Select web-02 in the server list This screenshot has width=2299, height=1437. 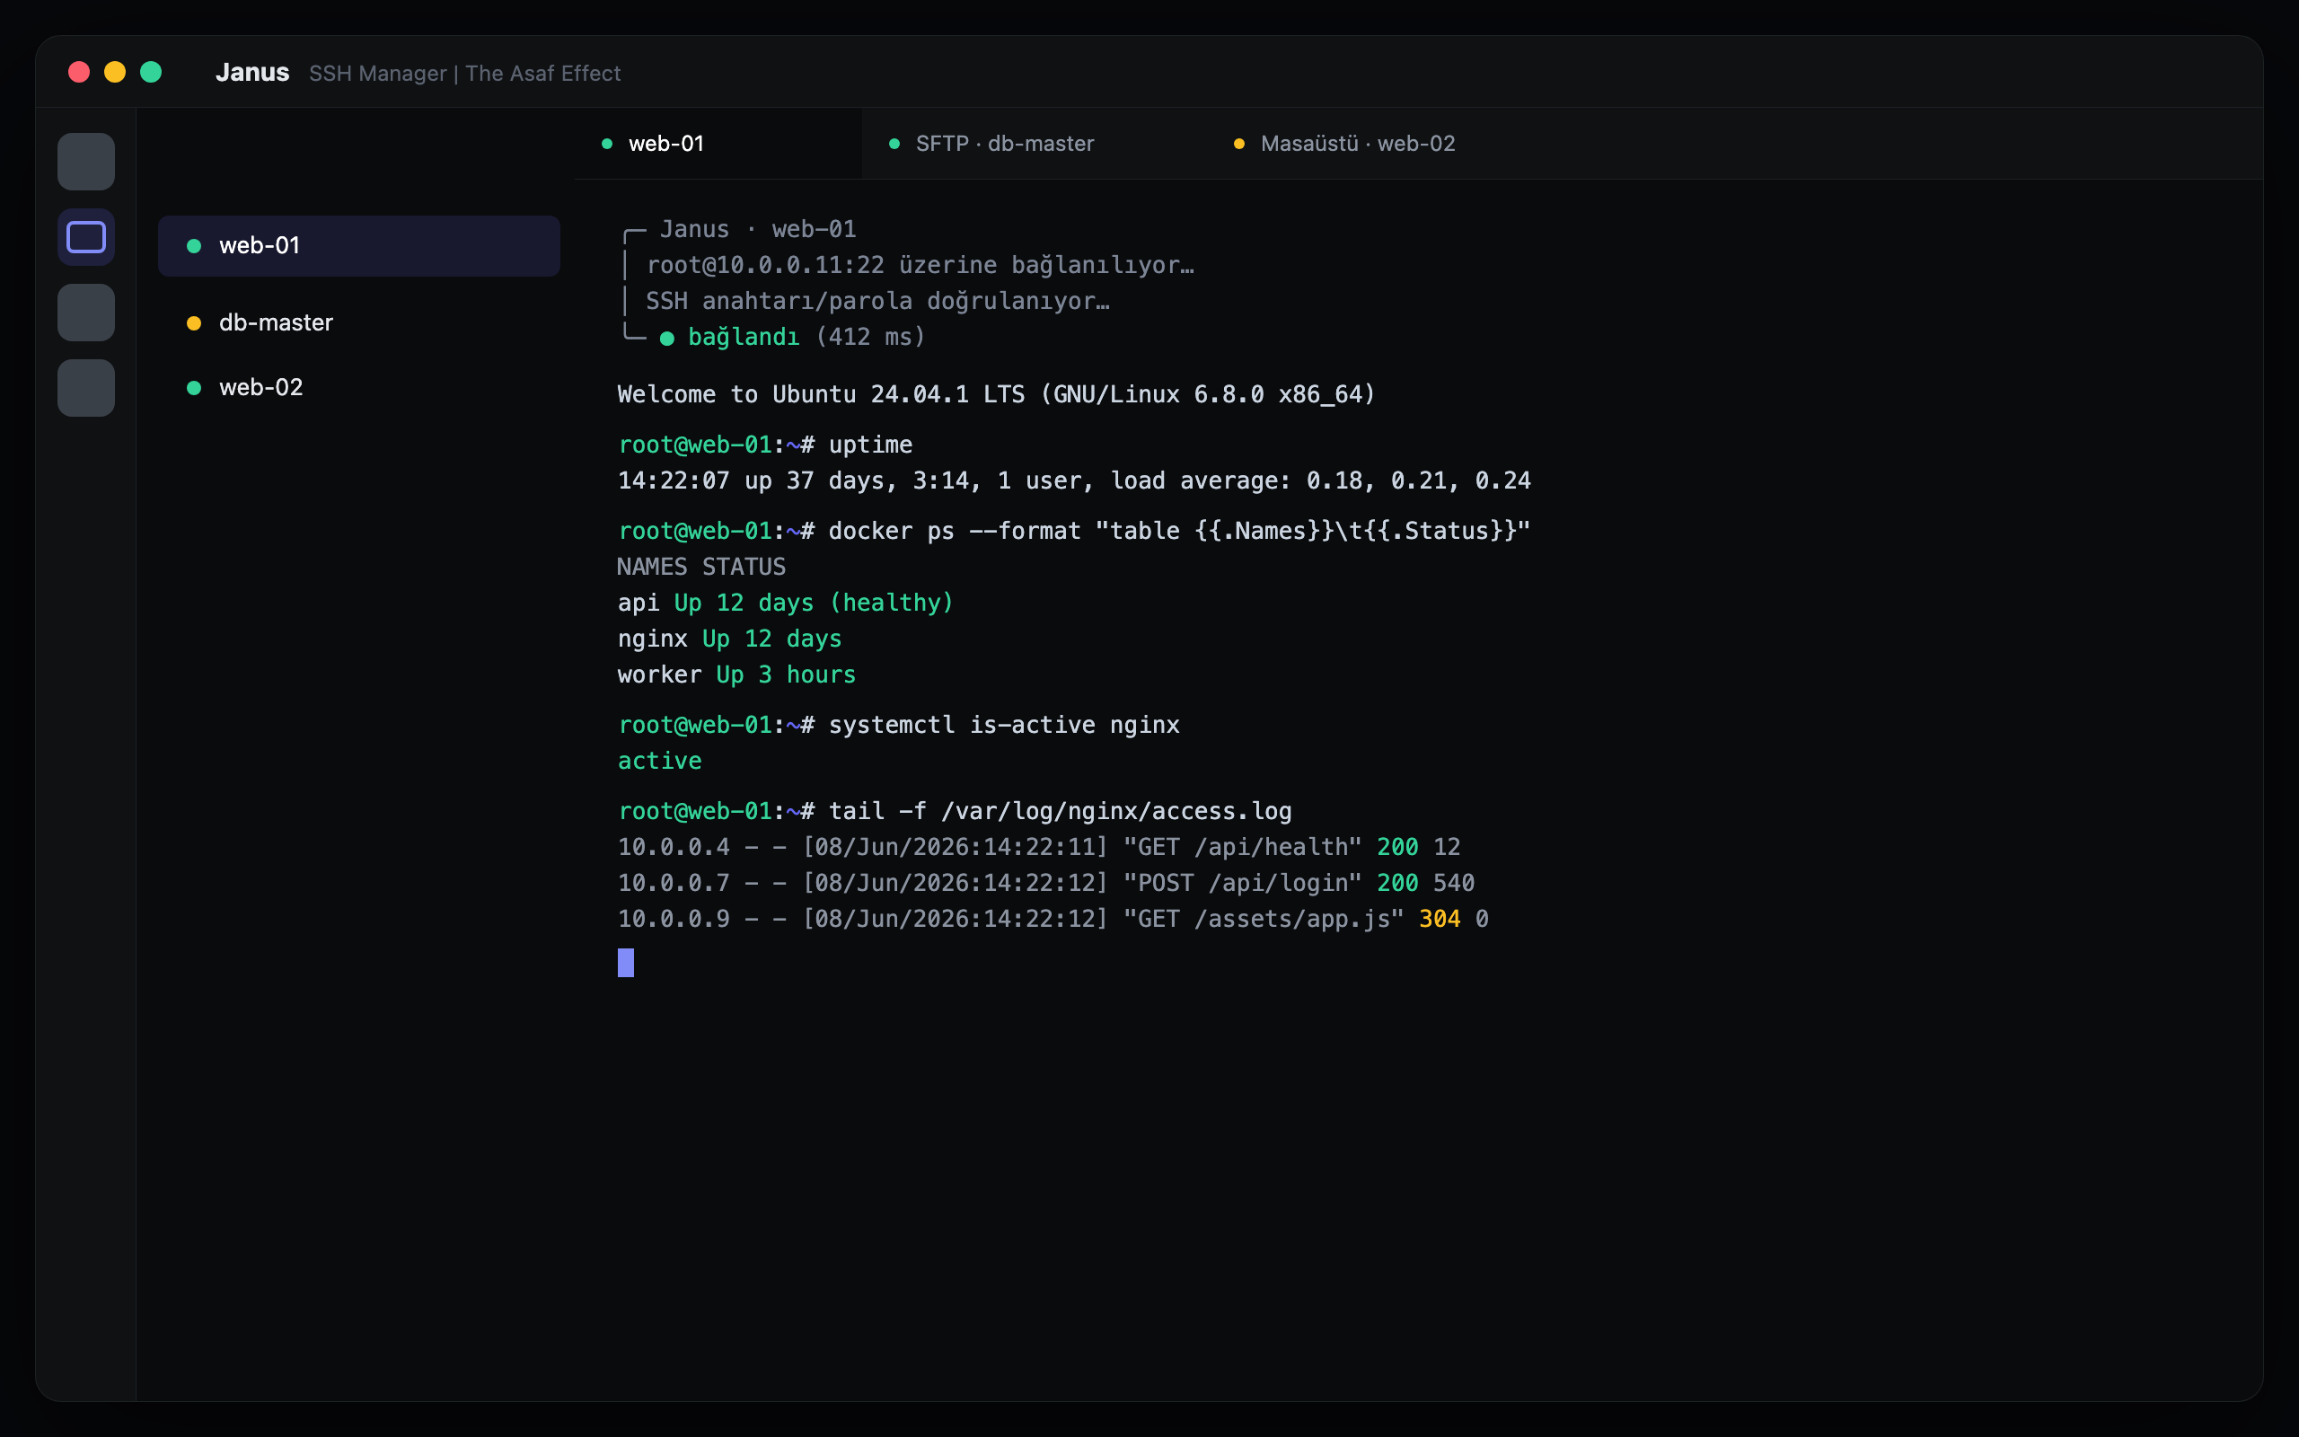(359, 388)
